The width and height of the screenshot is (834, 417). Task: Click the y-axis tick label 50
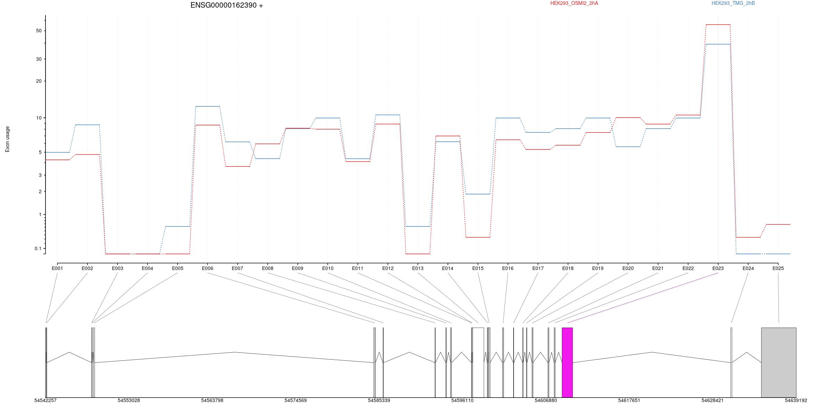tap(39, 31)
